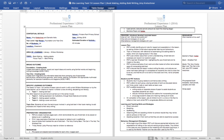Click the BROAD OUTCOME heading
The image size is (224, 140).
(x=34, y=64)
